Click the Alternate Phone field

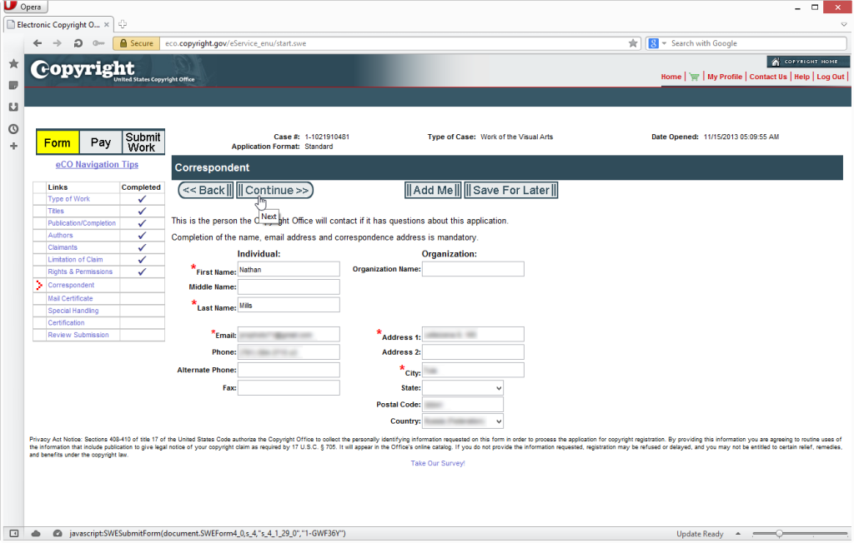[x=289, y=370]
